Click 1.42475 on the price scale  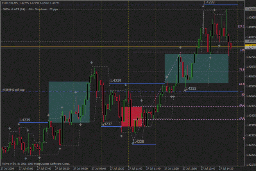point(251,106)
